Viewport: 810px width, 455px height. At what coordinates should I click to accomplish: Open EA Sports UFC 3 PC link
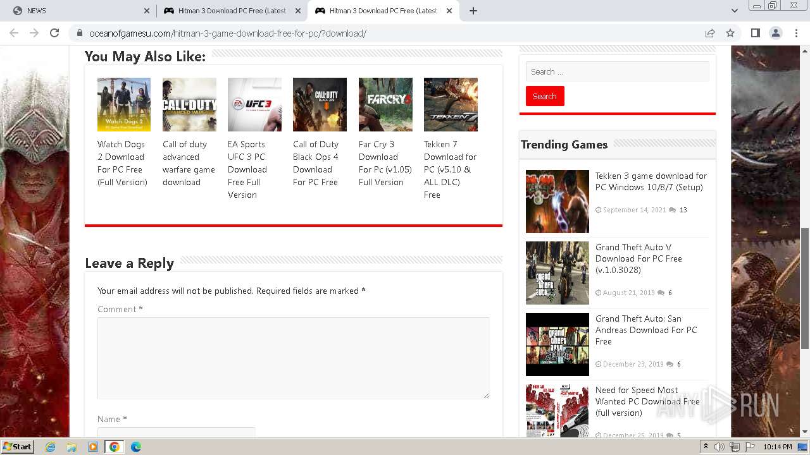(247, 169)
